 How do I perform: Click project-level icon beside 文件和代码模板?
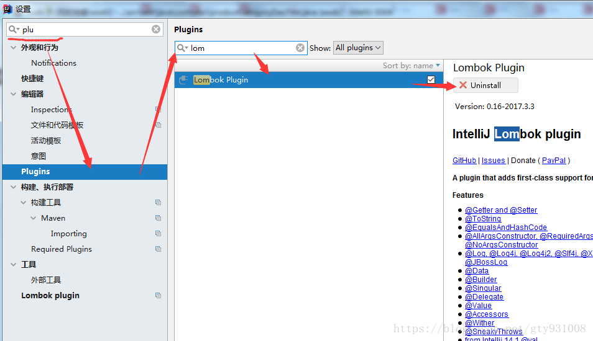pos(158,125)
